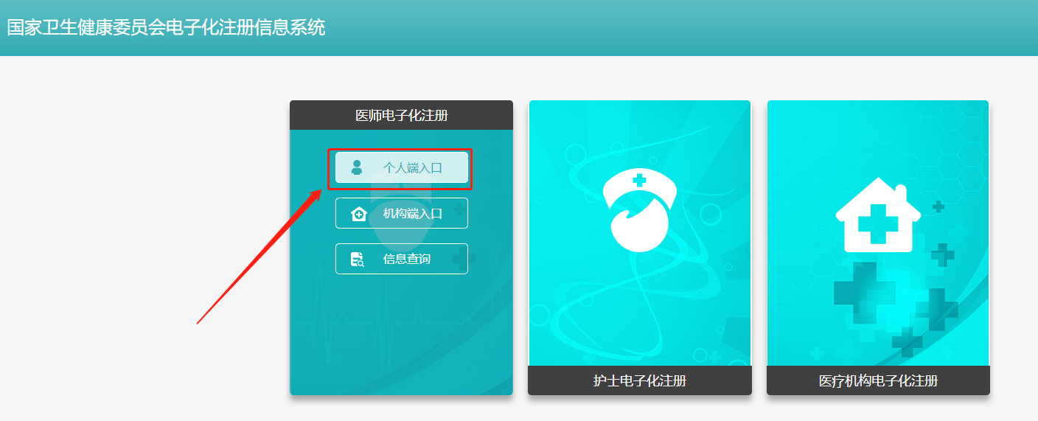Screen dimensions: 1038x421
Task: Click the 国家卫生健康委员会电子化注册信息系统 title
Action: (x=167, y=28)
